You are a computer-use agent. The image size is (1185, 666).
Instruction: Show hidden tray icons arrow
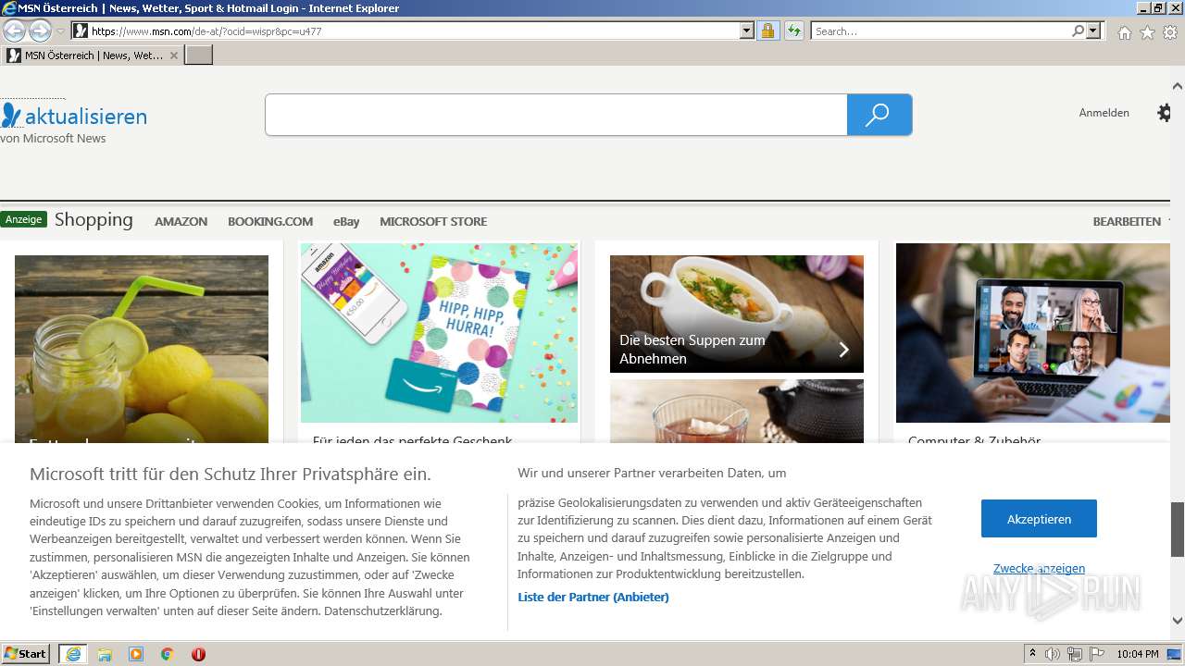coord(1033,654)
